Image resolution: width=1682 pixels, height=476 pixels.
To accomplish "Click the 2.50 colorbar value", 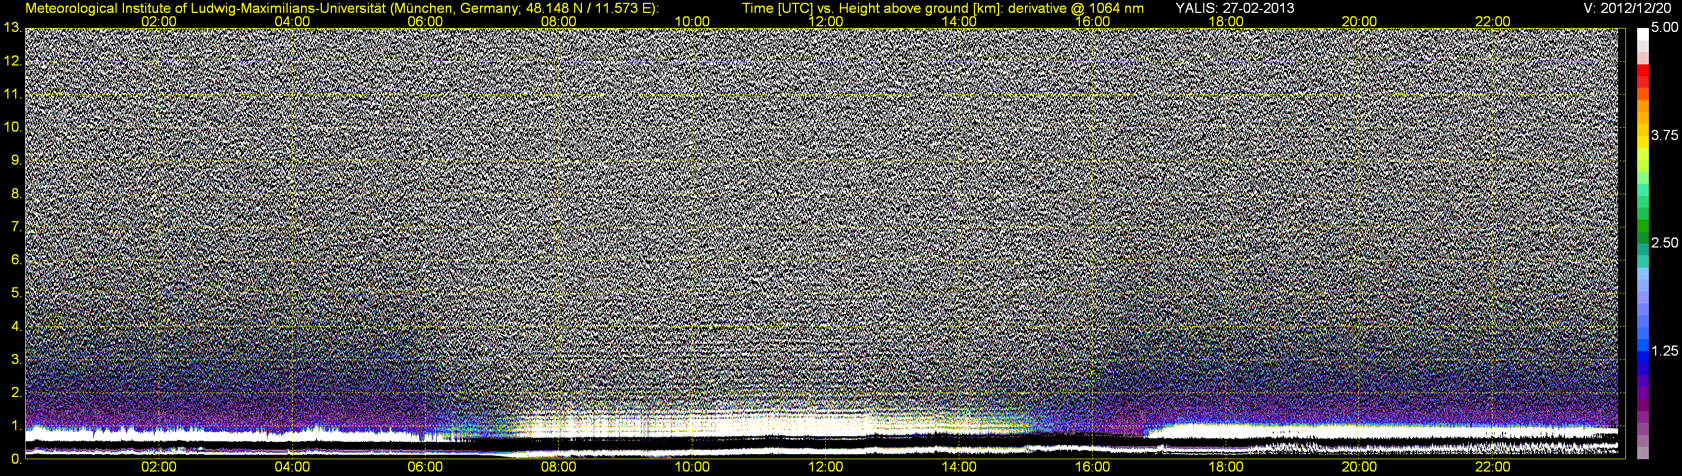I will [x=1665, y=243].
